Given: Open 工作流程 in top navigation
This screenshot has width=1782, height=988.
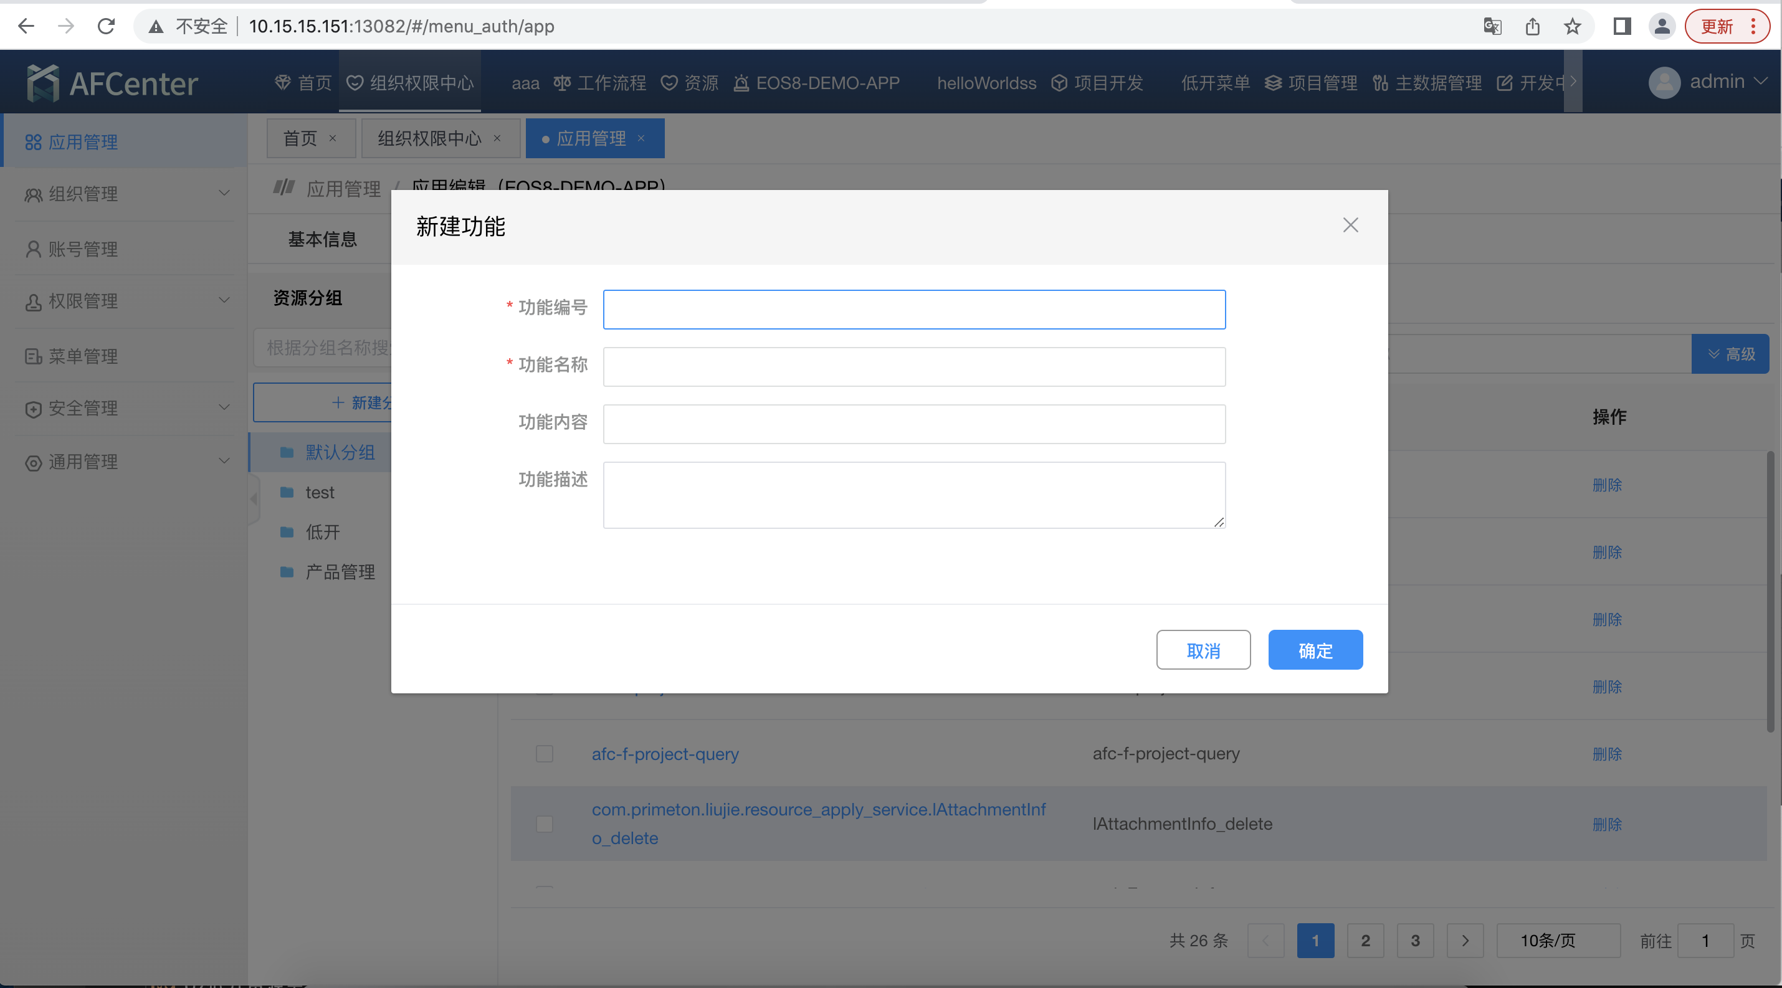Looking at the screenshot, I should coord(600,83).
